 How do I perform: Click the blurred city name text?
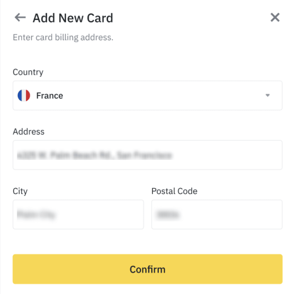click(36, 215)
